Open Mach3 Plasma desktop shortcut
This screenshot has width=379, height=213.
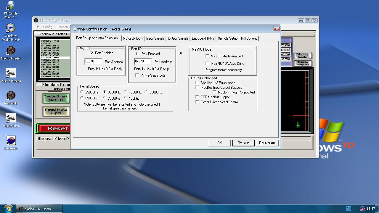(11, 76)
